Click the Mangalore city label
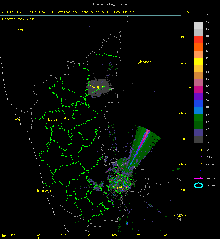220x239 pixels. click(44, 190)
